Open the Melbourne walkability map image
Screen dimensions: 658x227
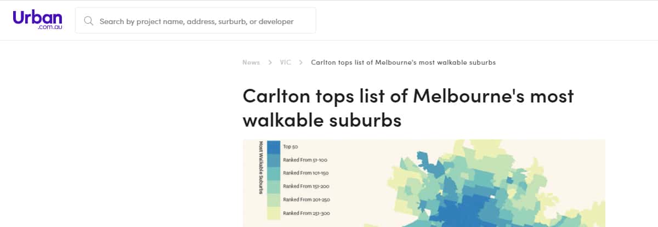[424, 183]
